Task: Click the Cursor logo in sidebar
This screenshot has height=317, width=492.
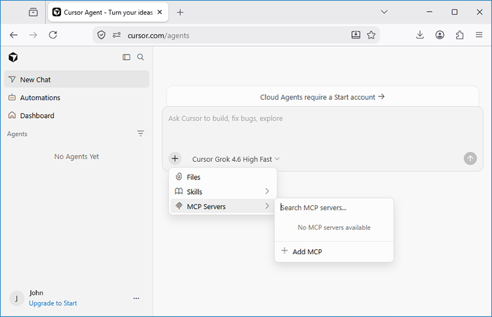Action: point(13,57)
